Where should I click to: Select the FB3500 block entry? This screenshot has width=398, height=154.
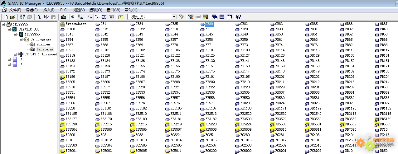coord(243,119)
